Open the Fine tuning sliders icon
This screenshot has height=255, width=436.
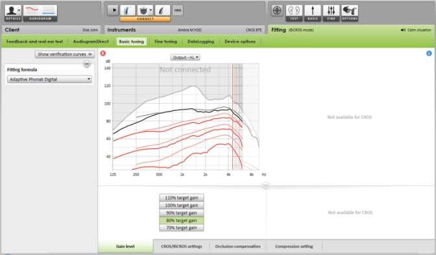point(331,13)
